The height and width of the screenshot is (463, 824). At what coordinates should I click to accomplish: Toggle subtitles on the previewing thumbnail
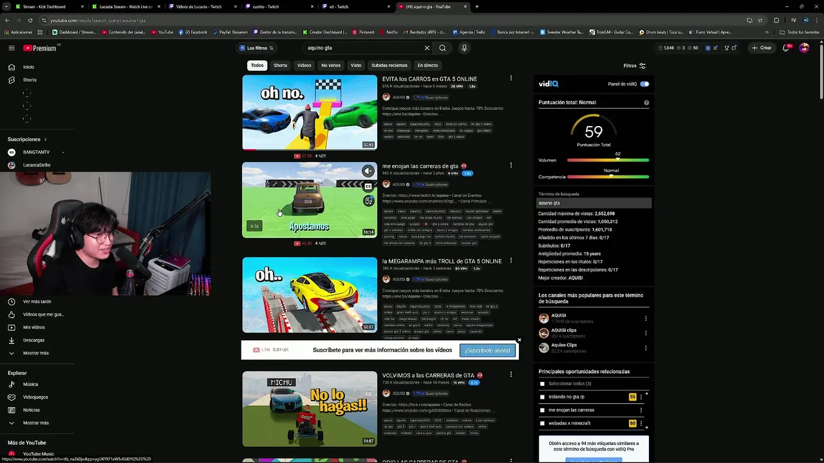pyautogui.click(x=368, y=186)
